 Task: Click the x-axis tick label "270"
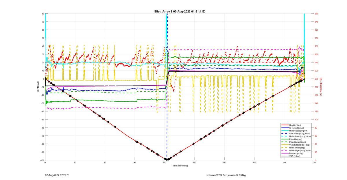tap(314, 163)
